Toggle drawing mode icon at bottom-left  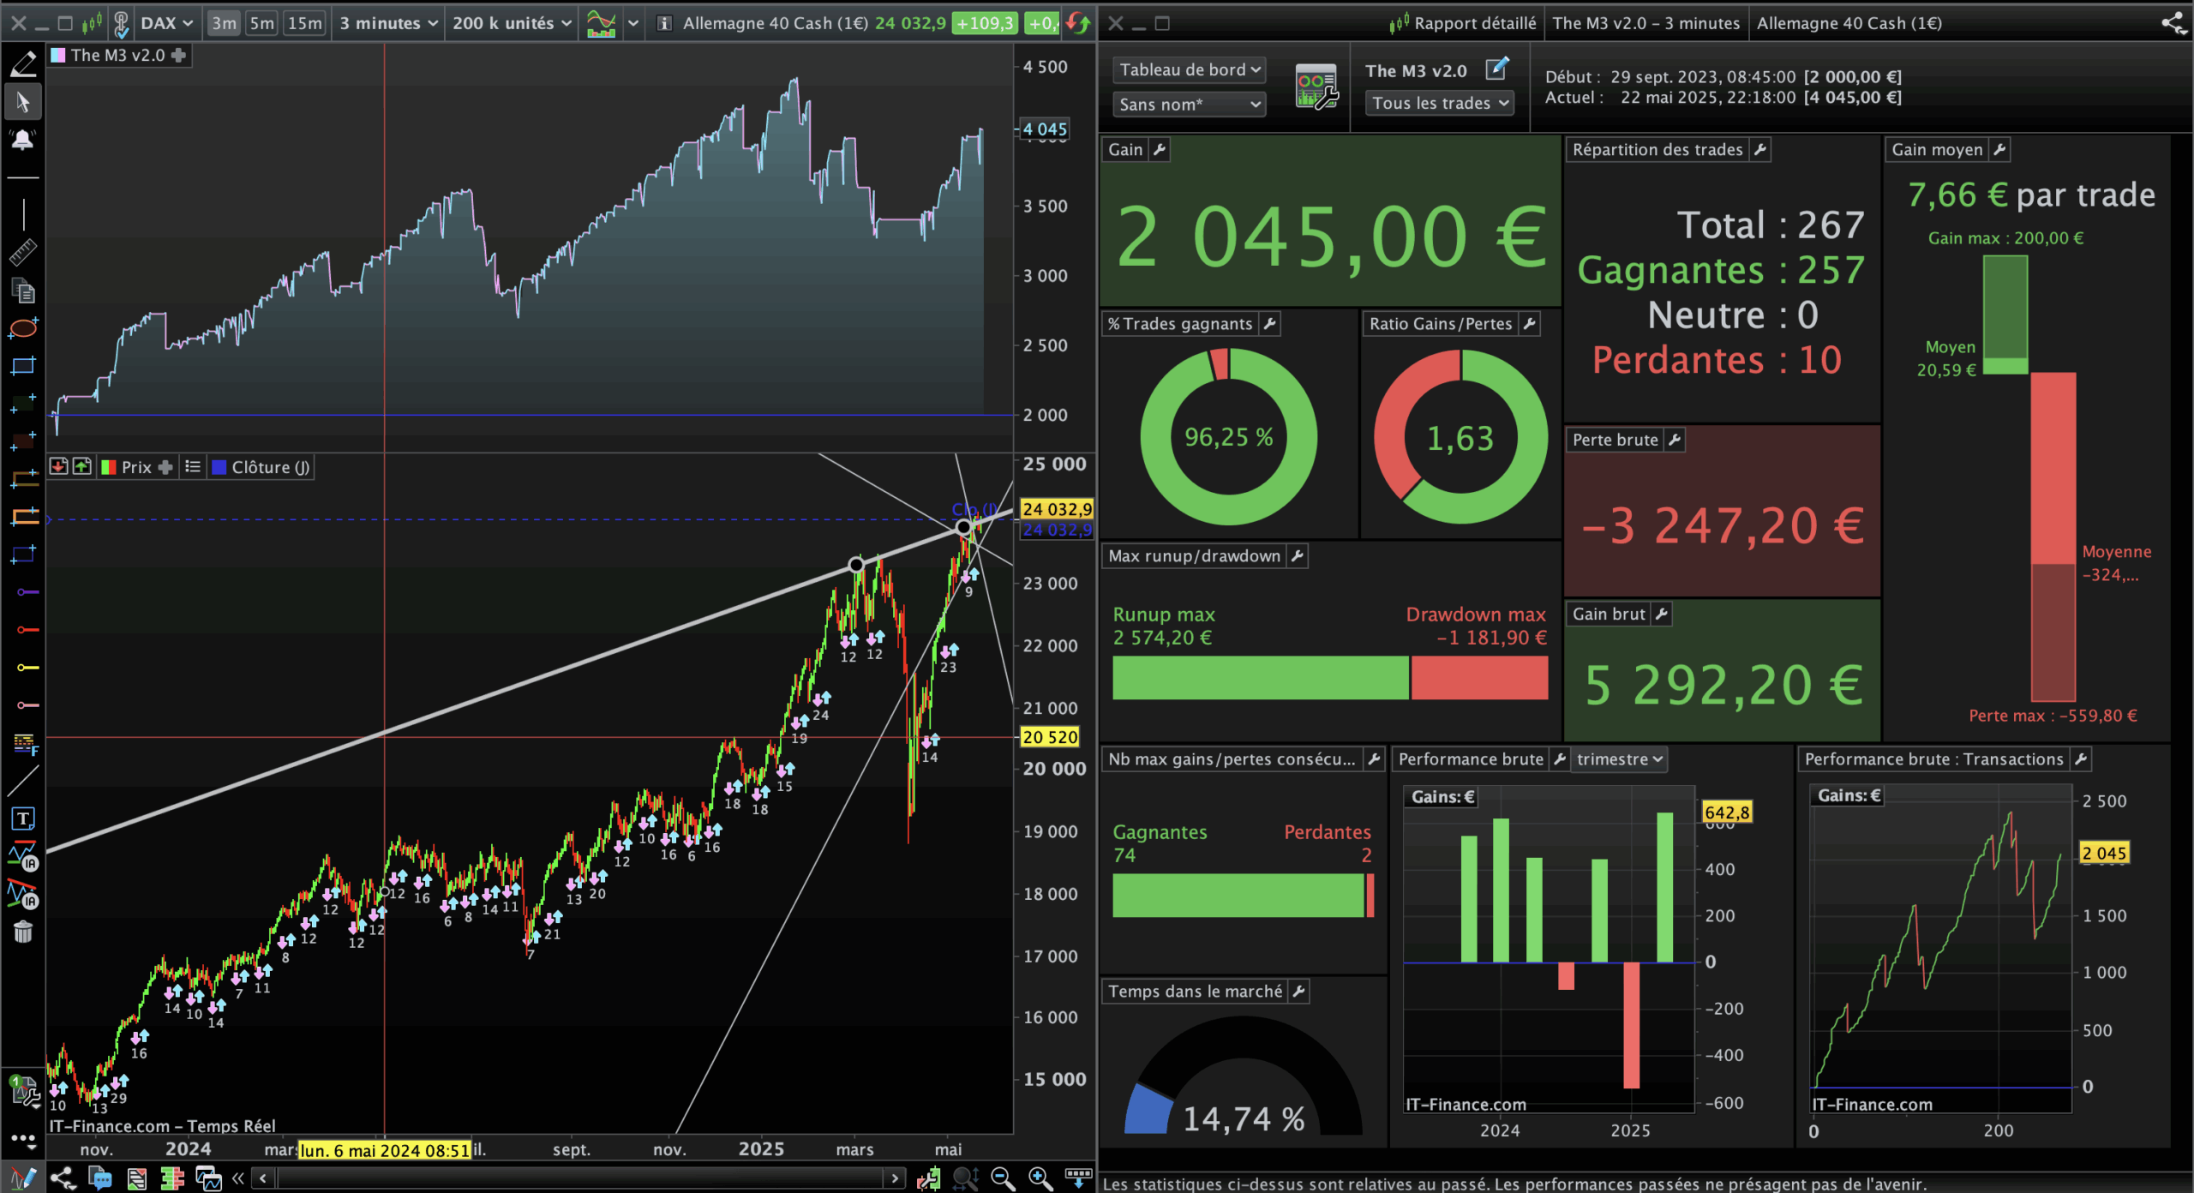click(23, 1178)
